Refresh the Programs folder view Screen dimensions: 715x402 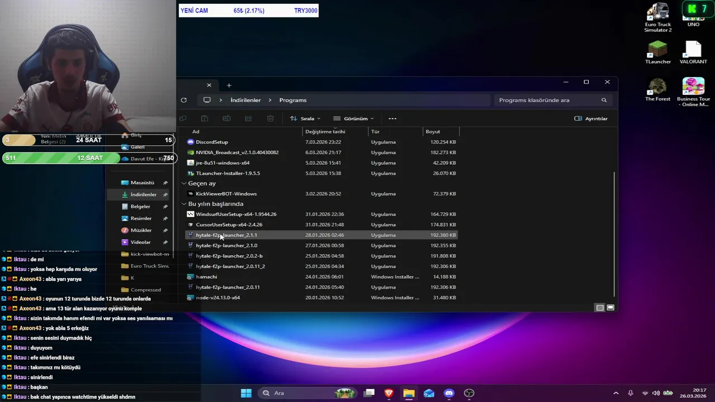coord(184,100)
